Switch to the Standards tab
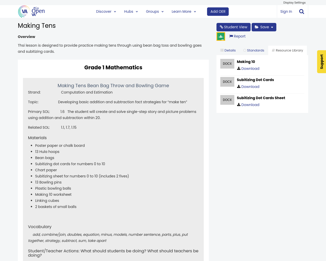This screenshot has width=326, height=261. point(254,50)
